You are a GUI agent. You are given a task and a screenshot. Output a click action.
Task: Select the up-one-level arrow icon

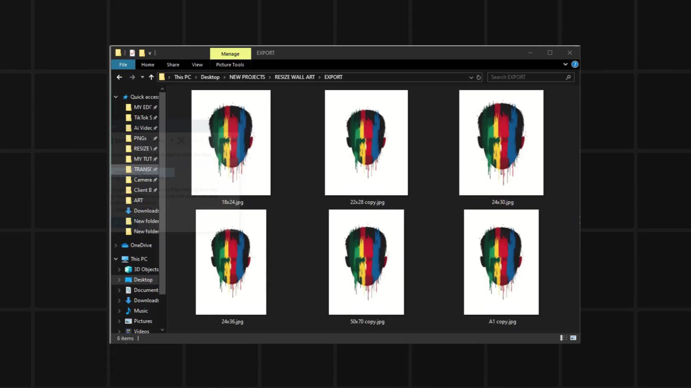(x=151, y=77)
